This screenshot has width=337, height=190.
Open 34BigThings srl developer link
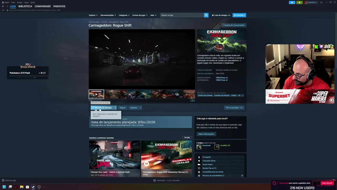[222, 78]
